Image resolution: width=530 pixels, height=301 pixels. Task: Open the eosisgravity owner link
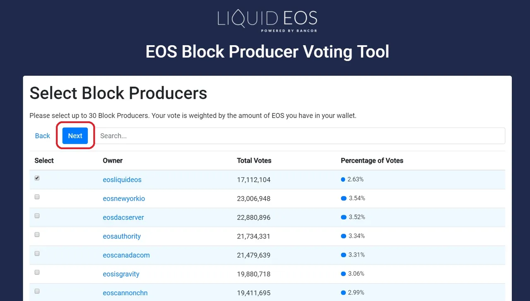[121, 274]
